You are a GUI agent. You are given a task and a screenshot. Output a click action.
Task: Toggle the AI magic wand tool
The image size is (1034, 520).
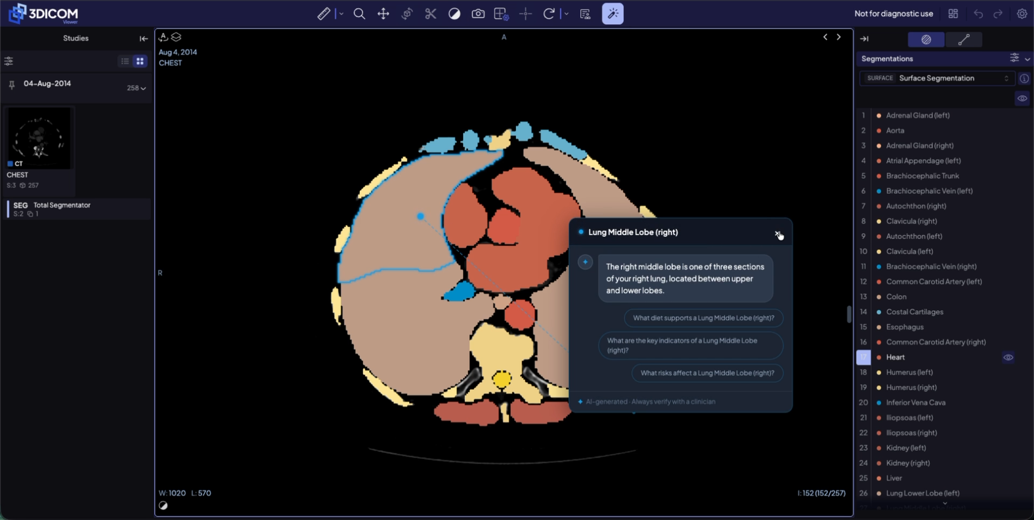(x=613, y=14)
